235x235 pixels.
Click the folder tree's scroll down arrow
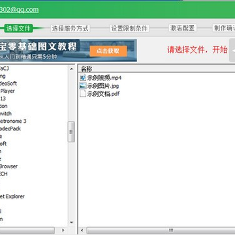click(71, 223)
